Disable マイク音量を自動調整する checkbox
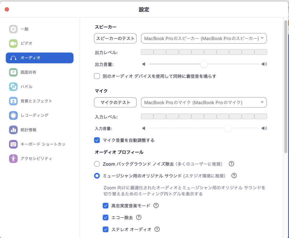This screenshot has width=289, height=238. (97, 140)
